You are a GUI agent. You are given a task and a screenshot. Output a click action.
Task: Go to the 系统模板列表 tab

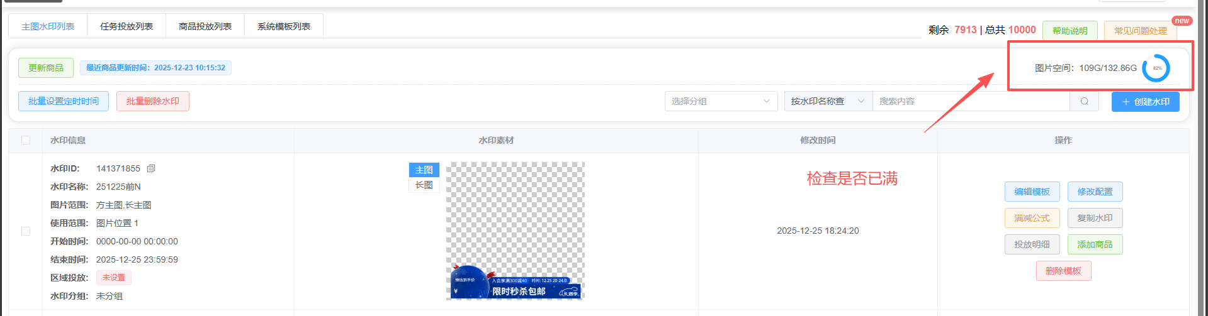(x=284, y=26)
